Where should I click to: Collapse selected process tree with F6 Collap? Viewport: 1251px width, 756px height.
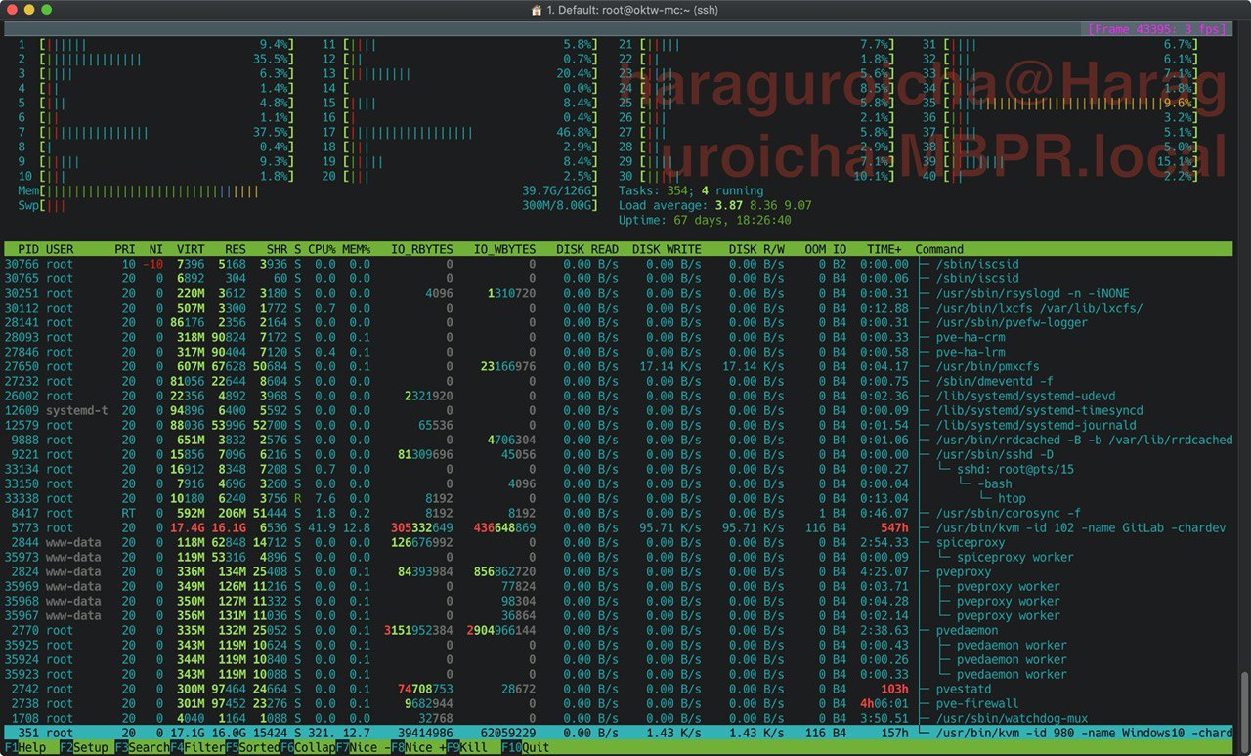[x=308, y=747]
